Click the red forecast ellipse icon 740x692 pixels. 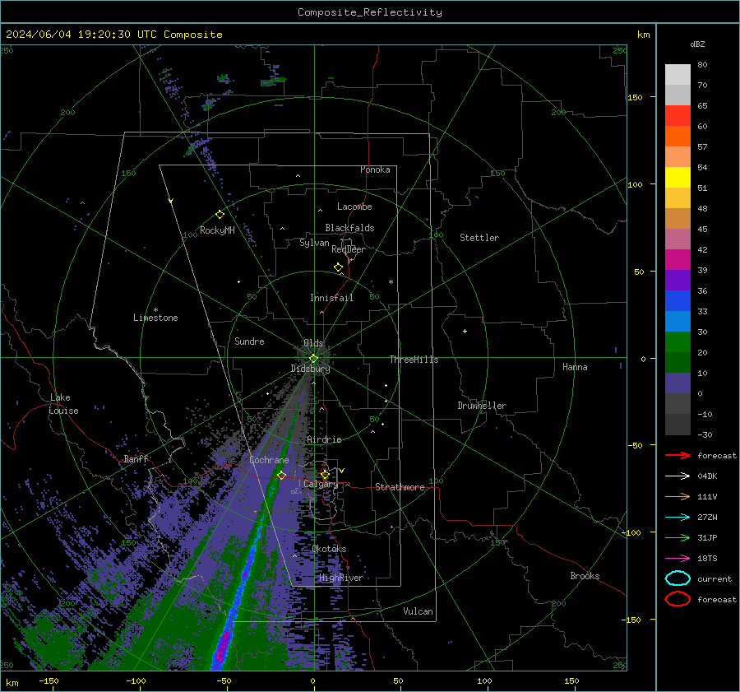(678, 599)
